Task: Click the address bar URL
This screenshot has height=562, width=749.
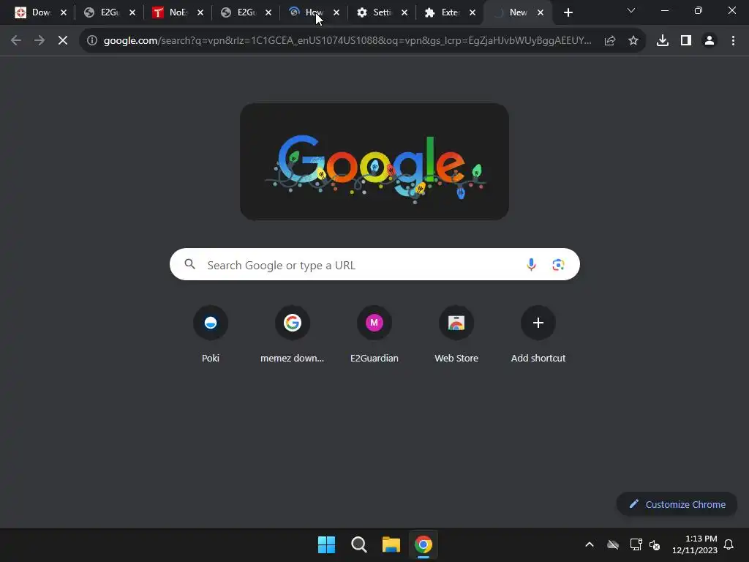Action: [347, 41]
